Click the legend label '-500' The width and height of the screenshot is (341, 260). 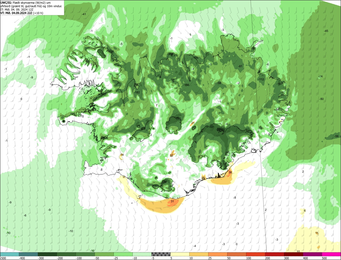(3, 258)
